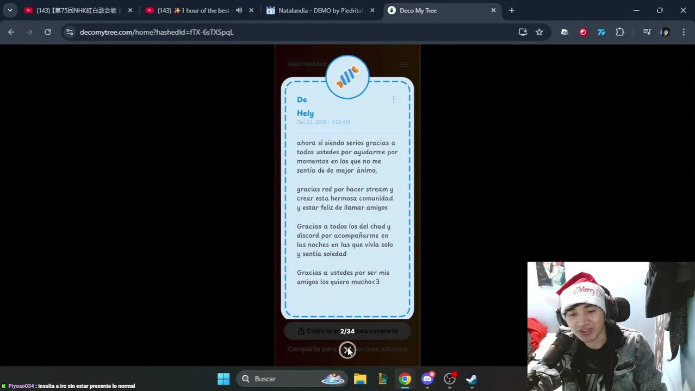View site information icon in address bar

(x=69, y=32)
